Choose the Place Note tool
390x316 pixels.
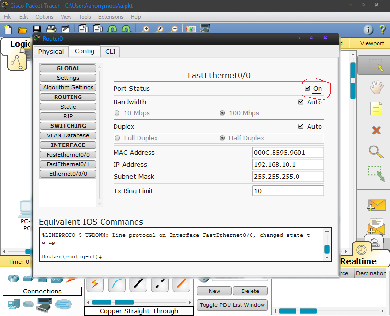point(376,109)
